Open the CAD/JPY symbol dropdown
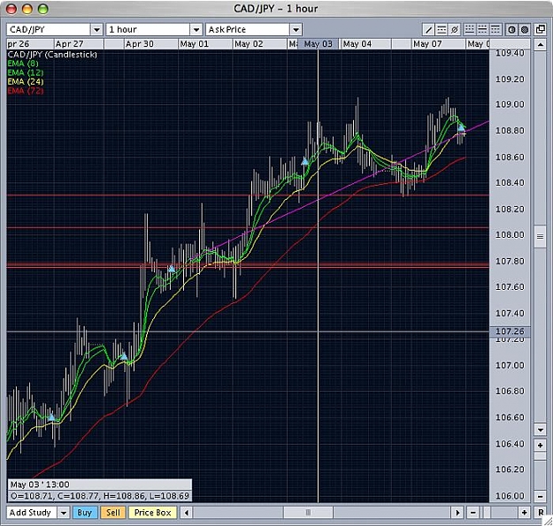Viewport: 553px width, 526px height. click(96, 29)
